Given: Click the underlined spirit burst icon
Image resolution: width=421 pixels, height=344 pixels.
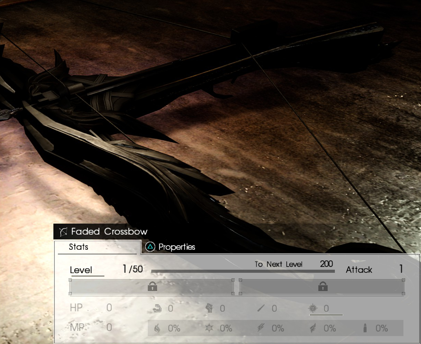Looking at the screenshot, I should click(313, 308).
